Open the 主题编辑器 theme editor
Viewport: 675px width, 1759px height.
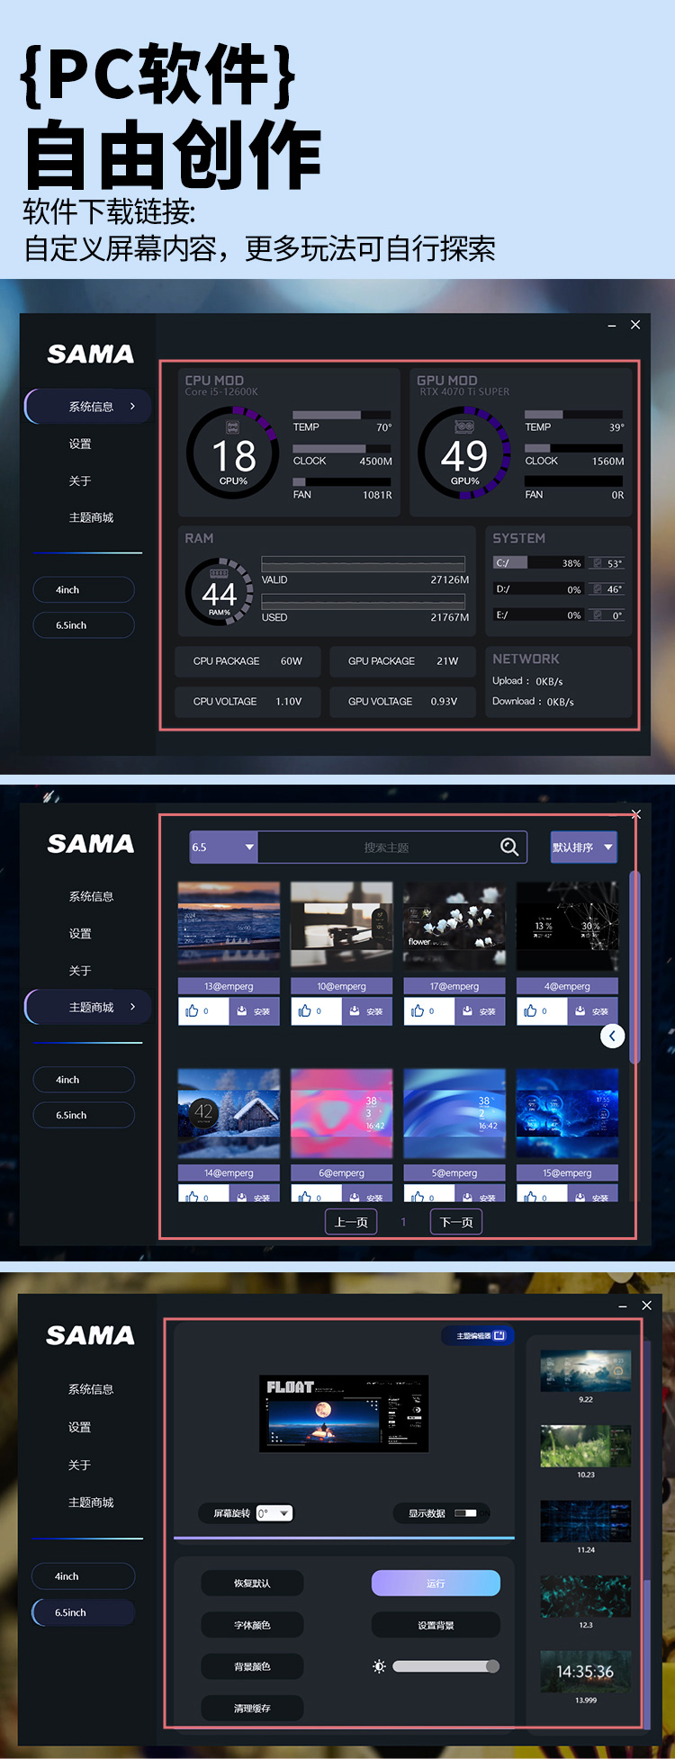[x=478, y=1336]
